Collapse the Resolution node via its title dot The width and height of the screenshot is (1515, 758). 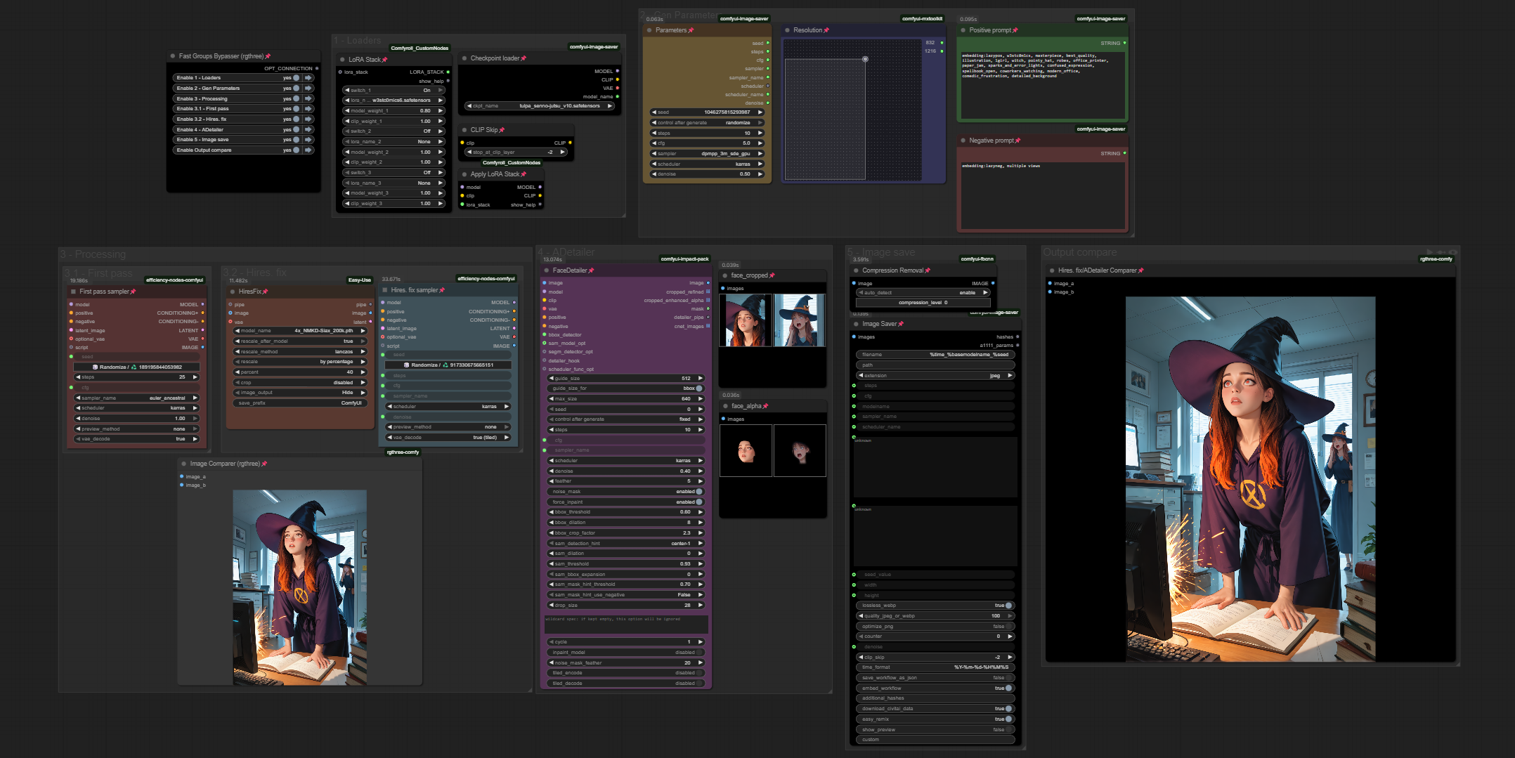(787, 30)
